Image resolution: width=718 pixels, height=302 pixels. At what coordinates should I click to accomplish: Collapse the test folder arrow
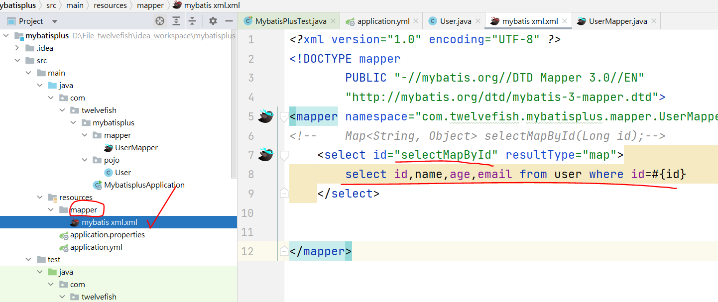[x=28, y=260]
